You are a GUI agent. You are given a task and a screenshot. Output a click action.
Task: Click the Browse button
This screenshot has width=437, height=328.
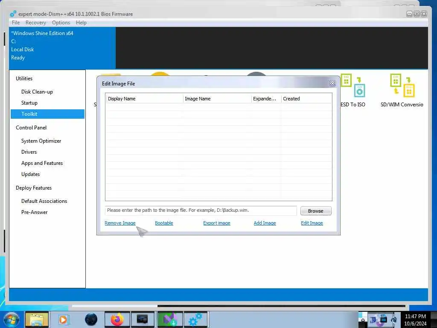pos(316,211)
